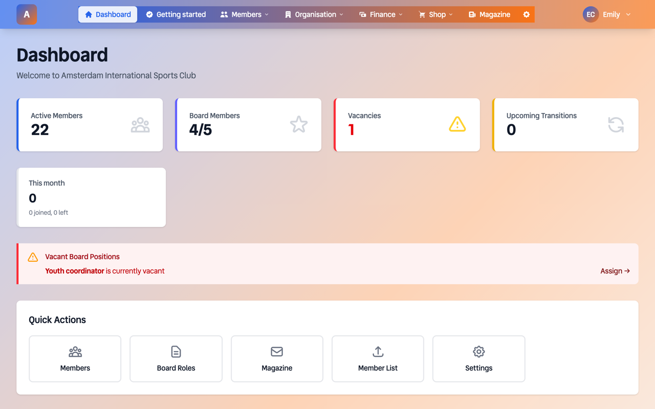
Task: Open the Members quick action
Action: [75, 359]
